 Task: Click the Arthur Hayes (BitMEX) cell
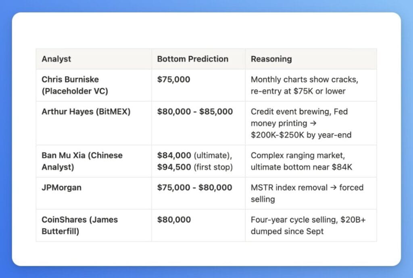point(86,112)
